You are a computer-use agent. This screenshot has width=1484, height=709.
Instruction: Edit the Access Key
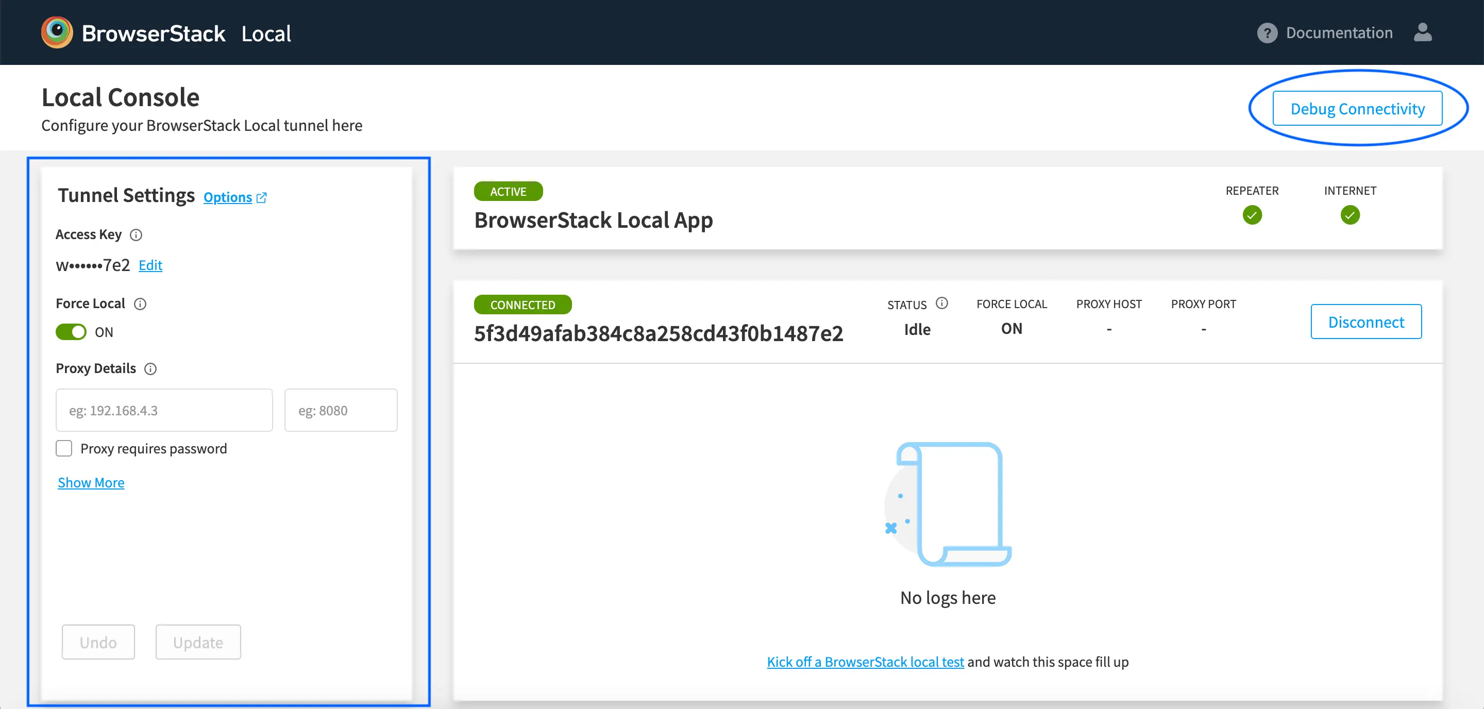pyautogui.click(x=150, y=265)
